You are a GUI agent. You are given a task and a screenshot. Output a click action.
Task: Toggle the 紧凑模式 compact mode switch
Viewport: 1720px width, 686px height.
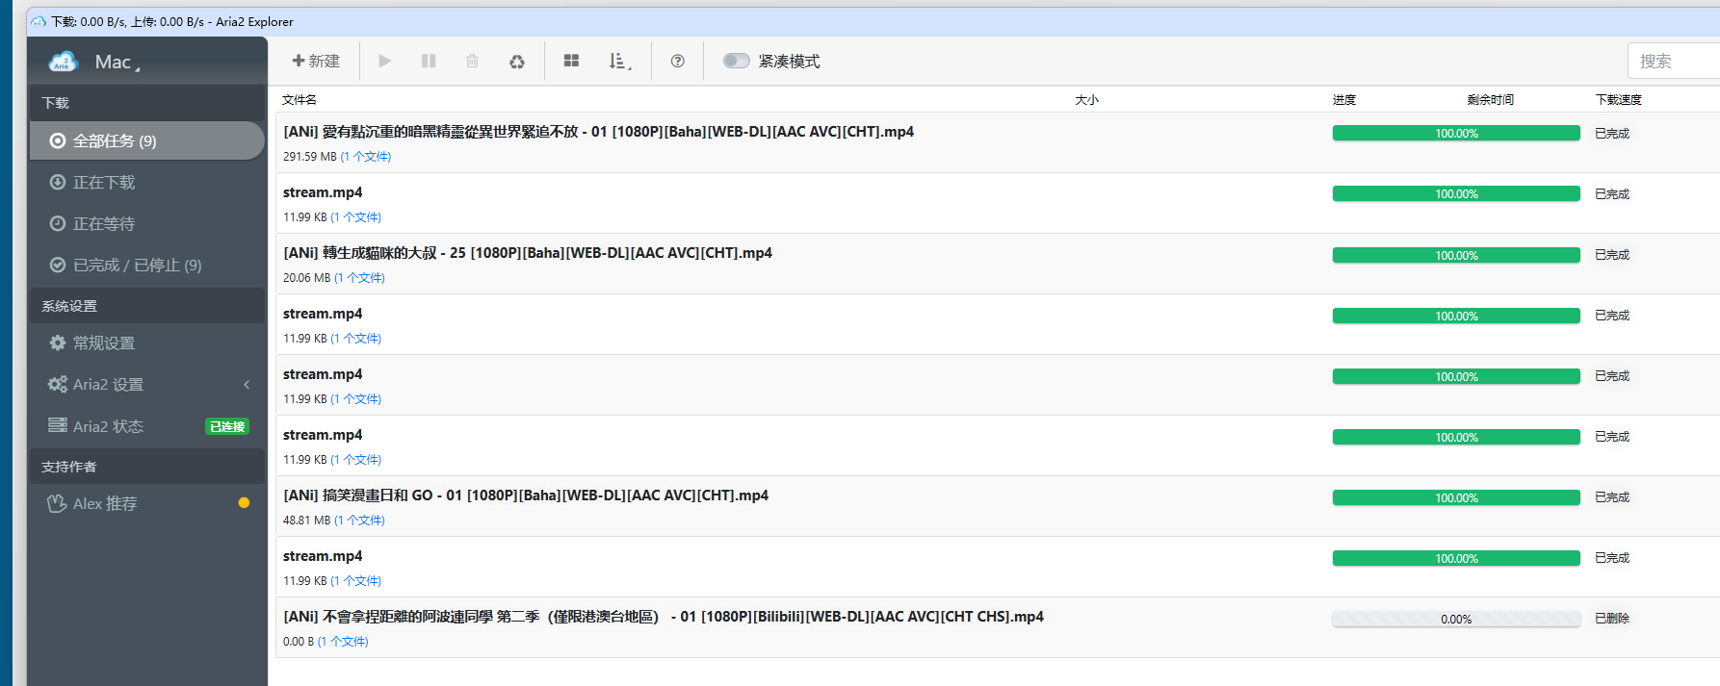737,61
